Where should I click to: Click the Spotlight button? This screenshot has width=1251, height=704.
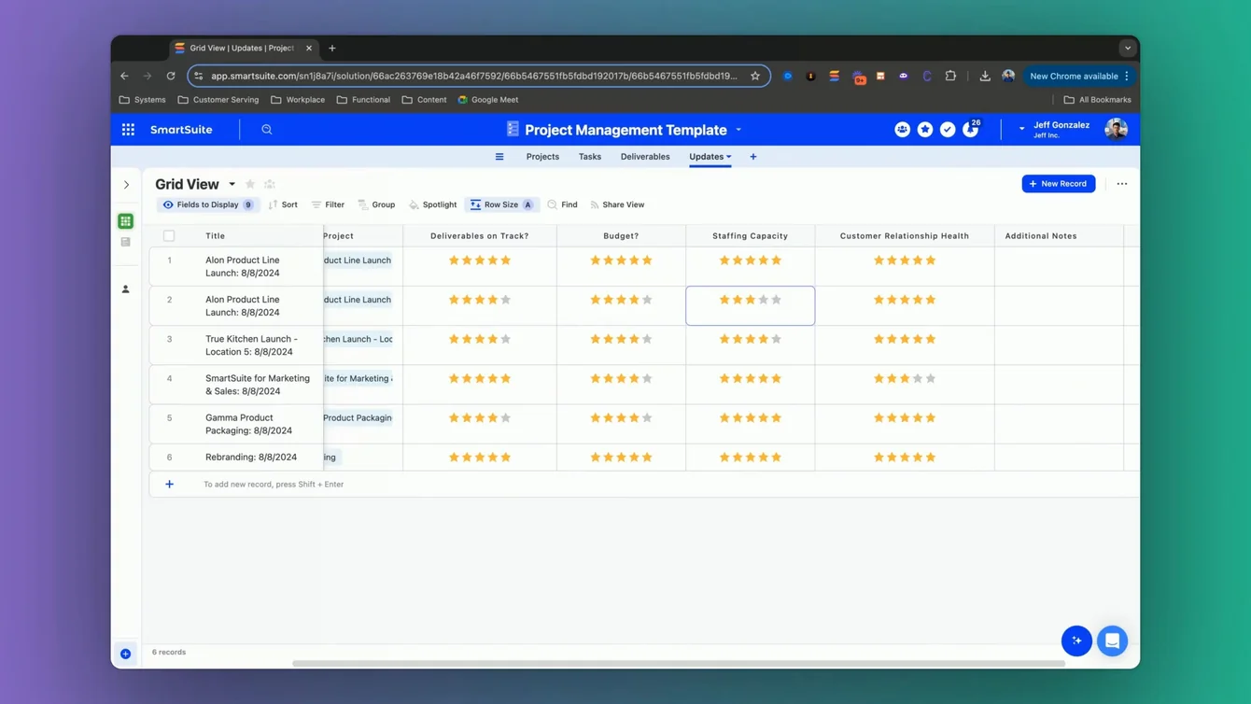pyautogui.click(x=432, y=204)
